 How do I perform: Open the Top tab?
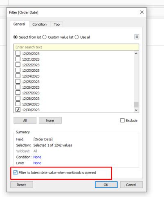point(56,24)
